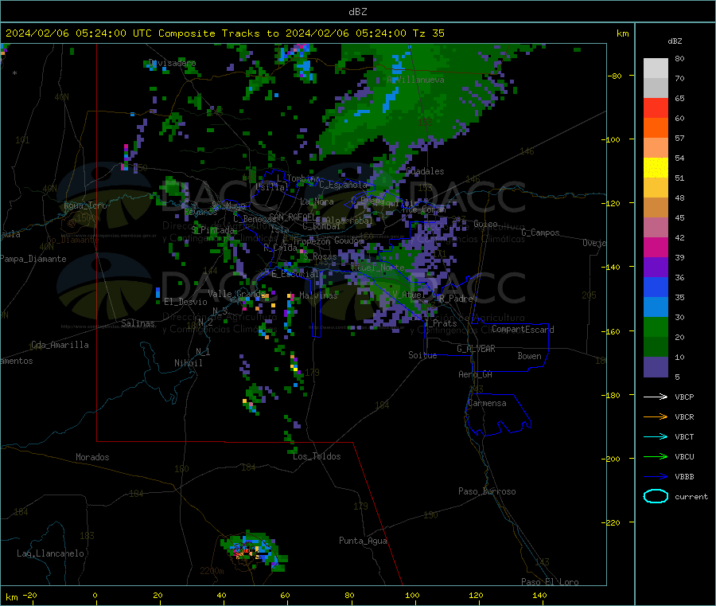This screenshot has height=606, width=716.
Task: Click the 'Paso_Barroso' place label
Action: click(x=487, y=491)
